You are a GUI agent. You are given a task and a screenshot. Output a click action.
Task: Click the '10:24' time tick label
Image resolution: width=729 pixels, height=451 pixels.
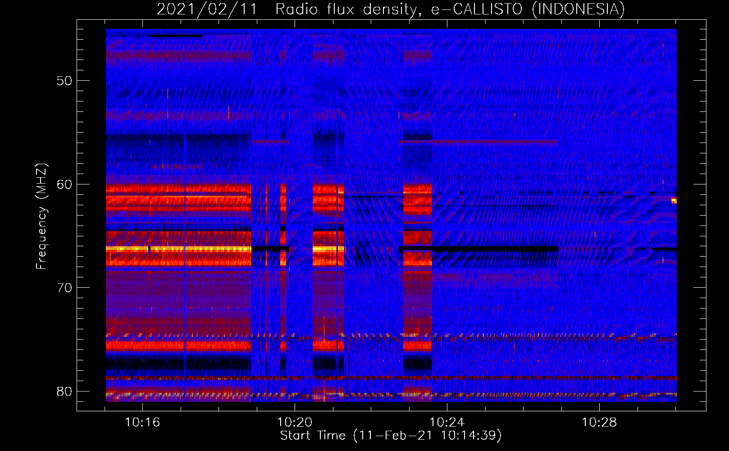(447, 423)
